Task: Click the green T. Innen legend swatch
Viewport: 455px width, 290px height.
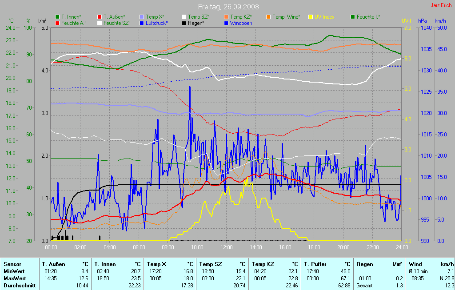Action: pyautogui.click(x=57, y=17)
